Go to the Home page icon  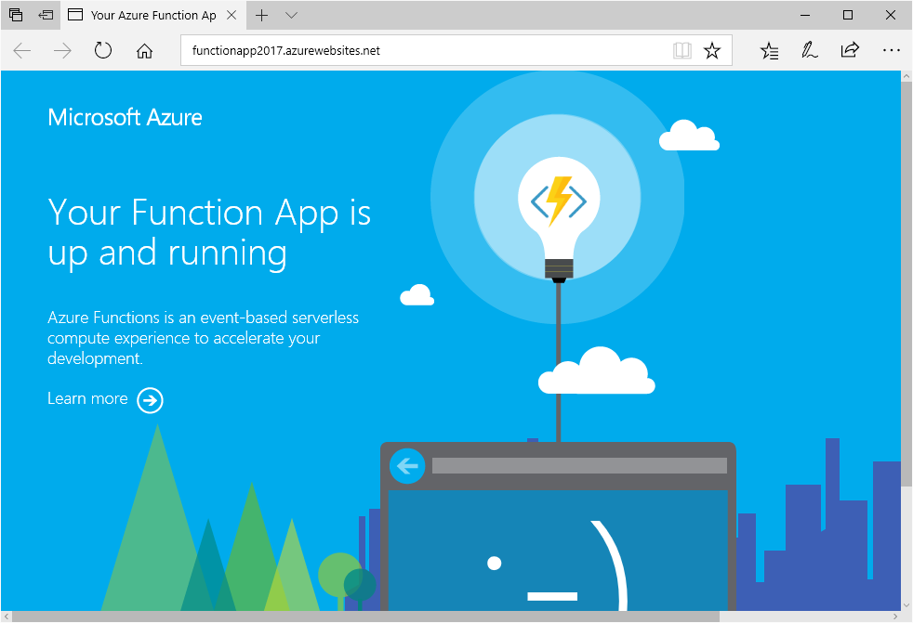[144, 51]
